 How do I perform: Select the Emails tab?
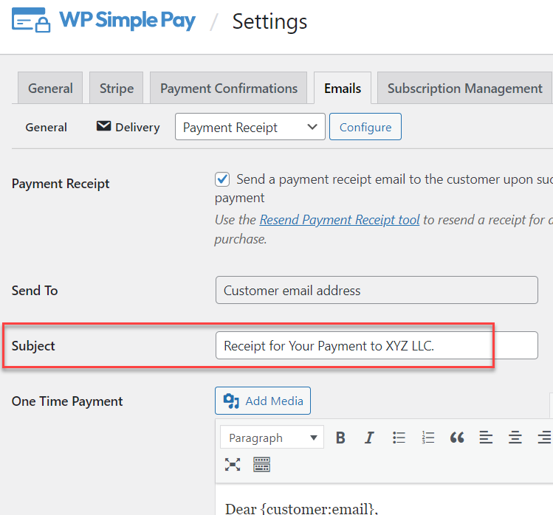343,88
